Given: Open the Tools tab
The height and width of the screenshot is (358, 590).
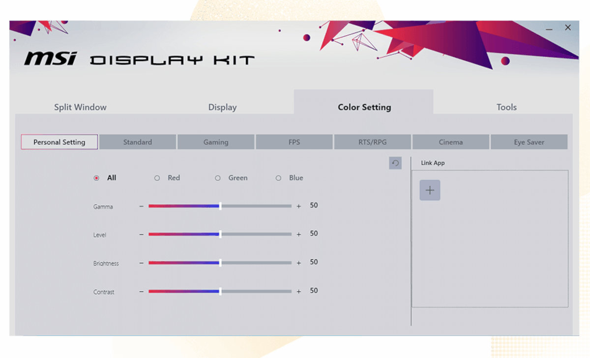Looking at the screenshot, I should pos(506,107).
